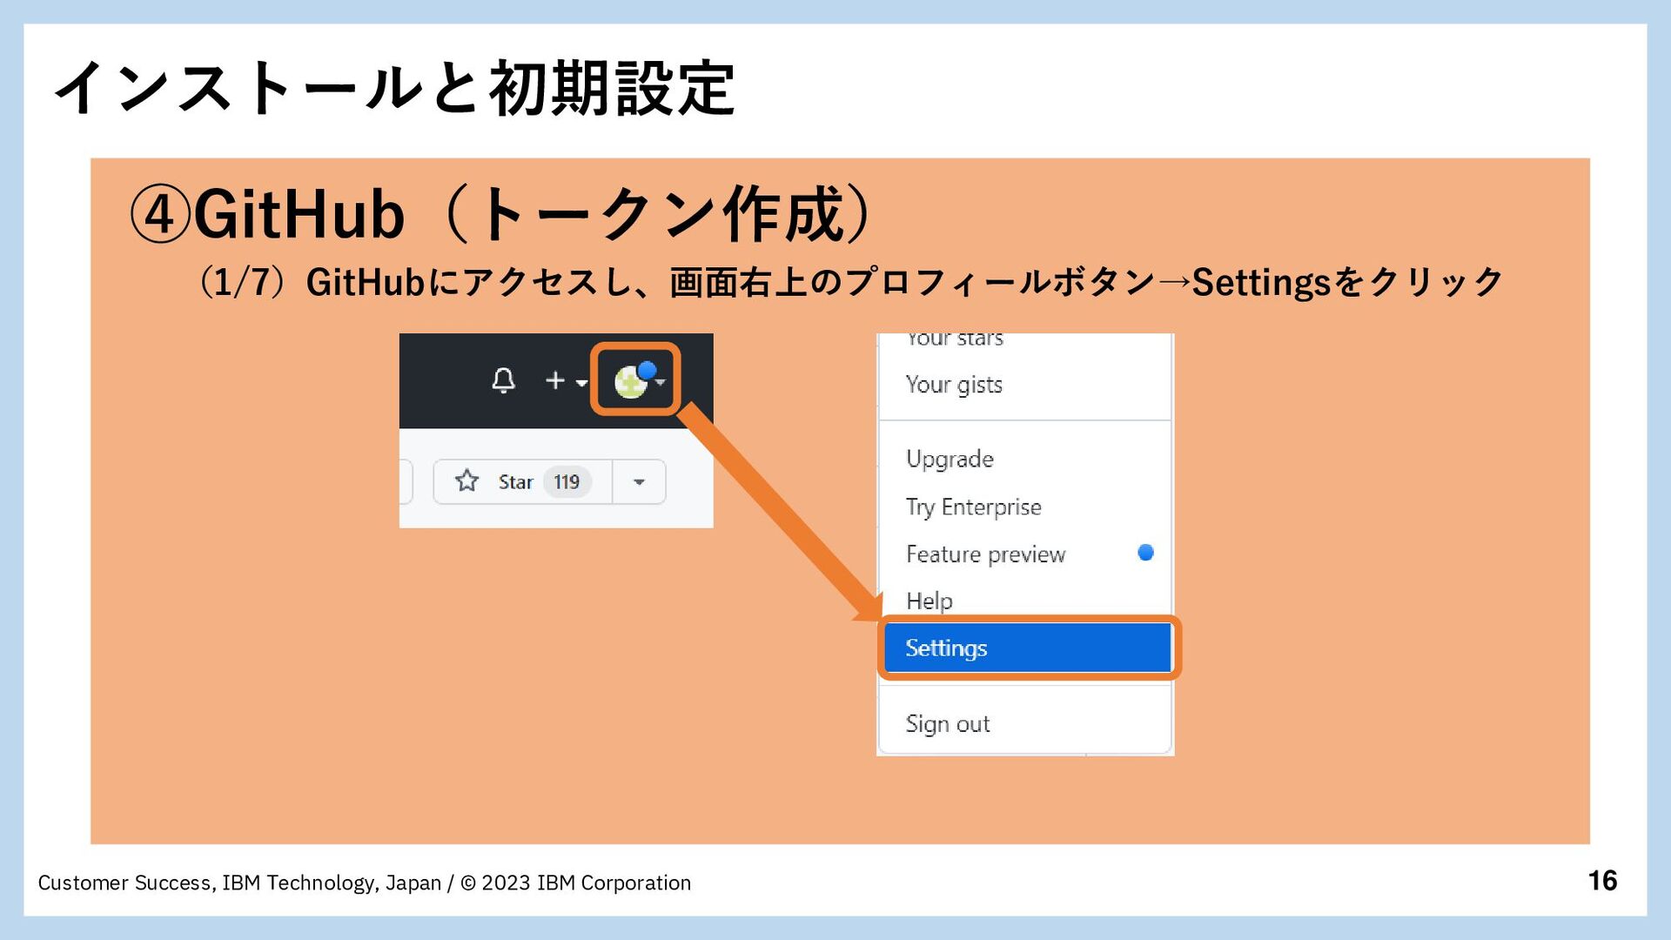Select Upgrade in profile menu

point(950,459)
